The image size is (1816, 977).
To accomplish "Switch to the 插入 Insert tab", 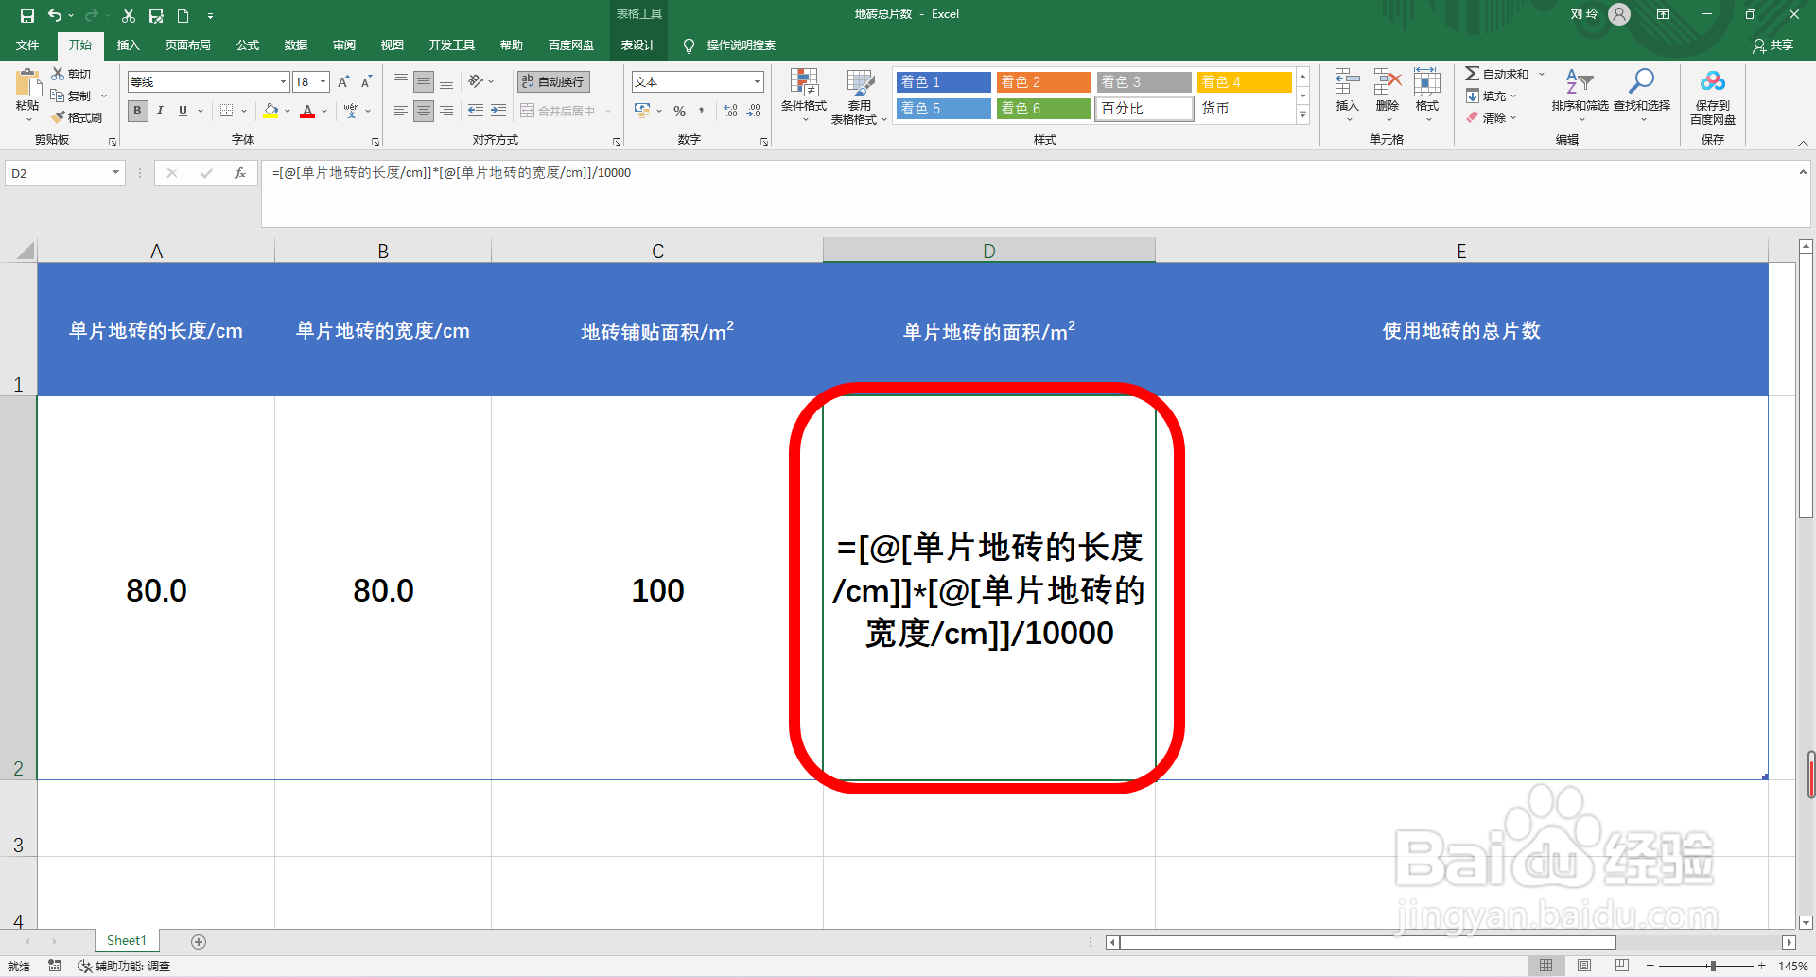I will point(128,45).
